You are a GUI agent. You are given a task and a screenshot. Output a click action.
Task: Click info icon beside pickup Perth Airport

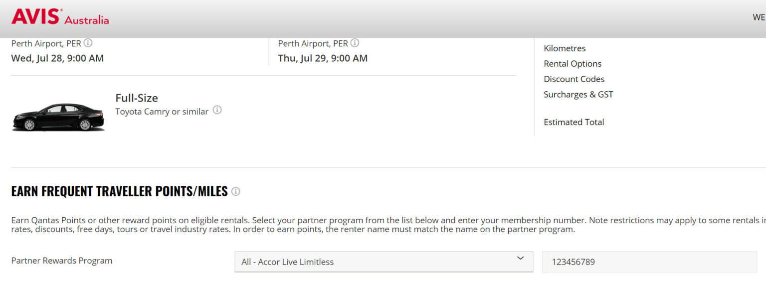coord(88,43)
